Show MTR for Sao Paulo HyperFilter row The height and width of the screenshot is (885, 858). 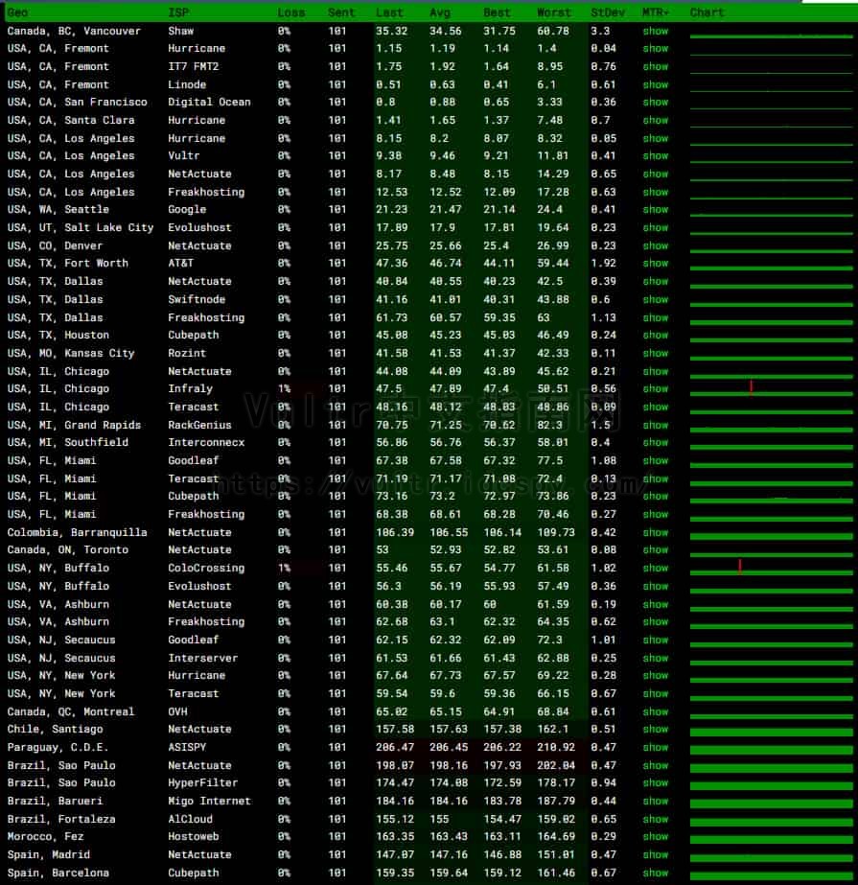[x=656, y=782]
